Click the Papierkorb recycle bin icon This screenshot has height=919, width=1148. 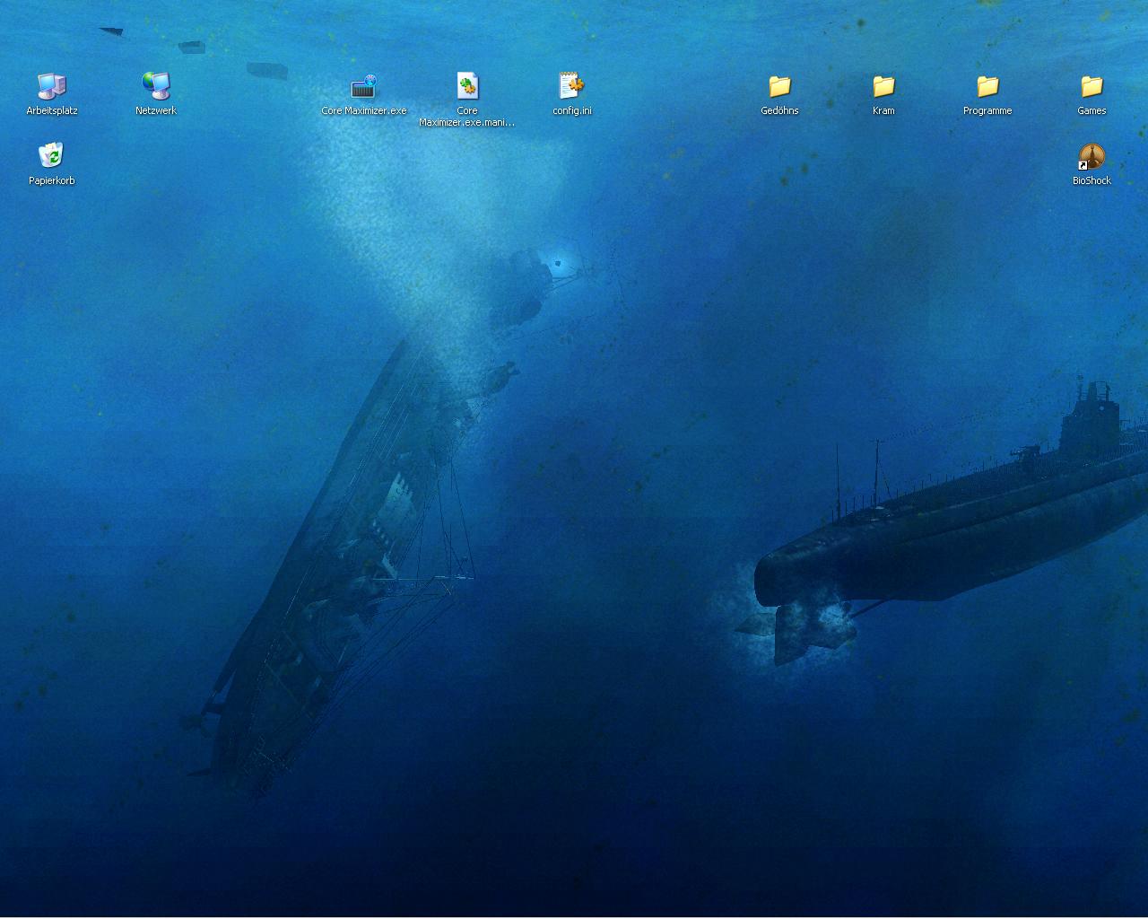coord(52,155)
